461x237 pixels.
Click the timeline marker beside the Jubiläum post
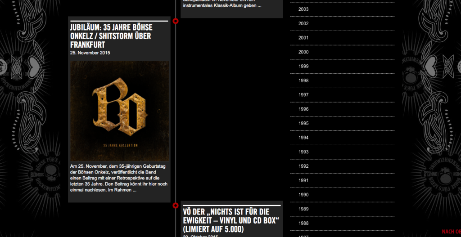tap(176, 21)
